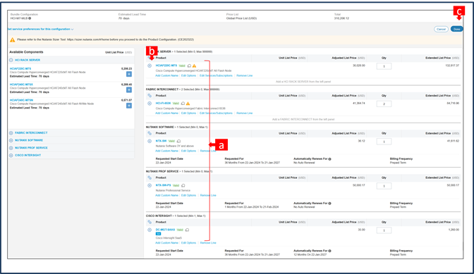
Task: Expand the FABRIC INTERCONNECT component group
Action: (11, 133)
